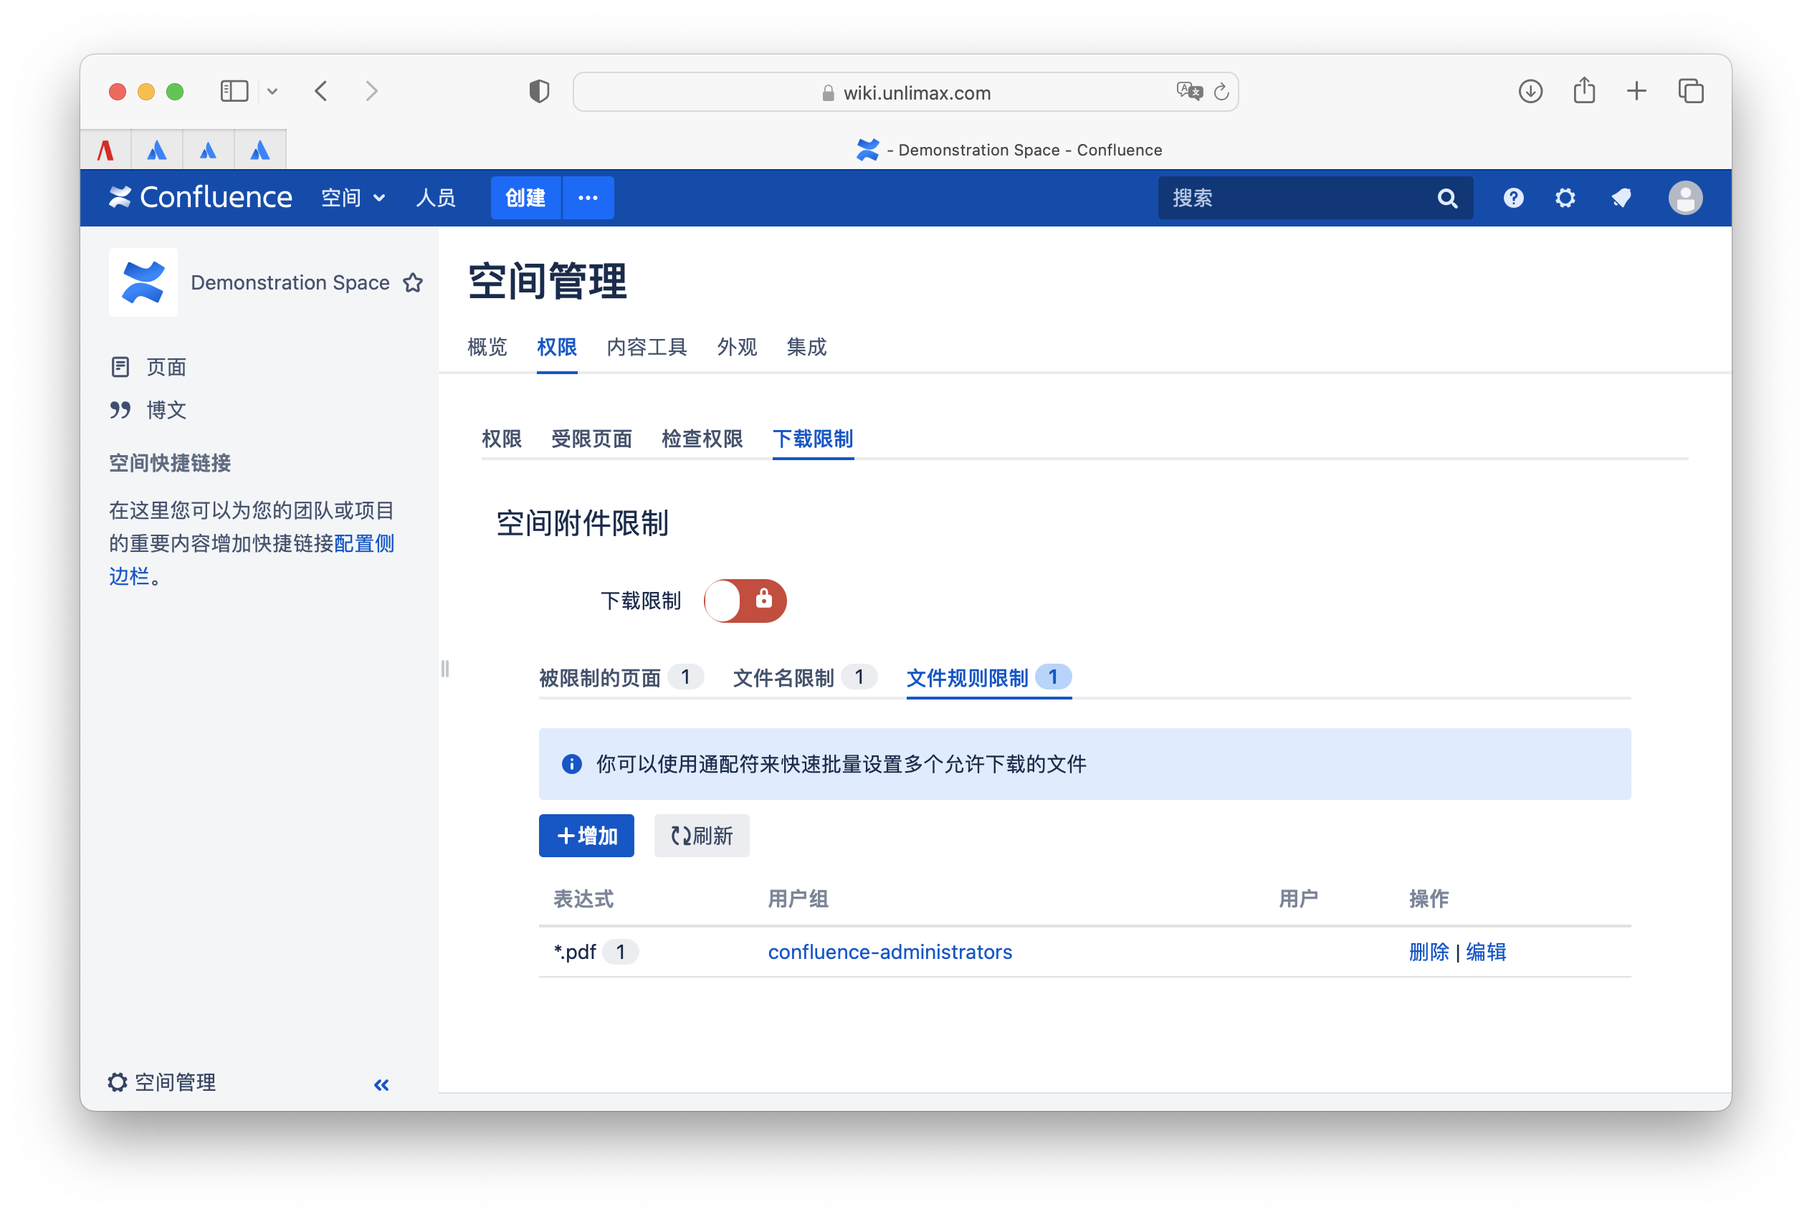This screenshot has height=1217, width=1812.
Task: Open the more create options ellipsis
Action: click(588, 198)
